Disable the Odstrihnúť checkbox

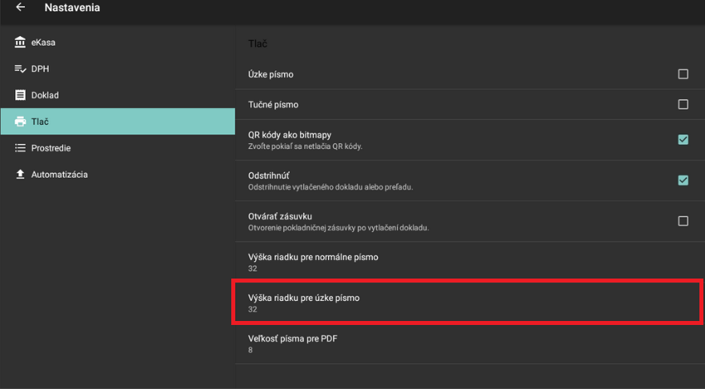(x=683, y=180)
